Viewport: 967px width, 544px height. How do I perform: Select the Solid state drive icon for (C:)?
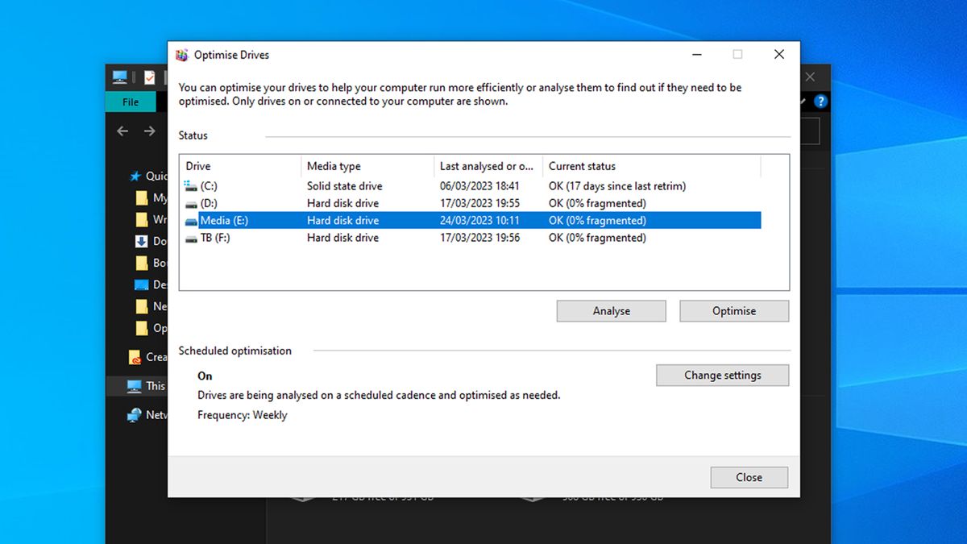[x=191, y=185]
